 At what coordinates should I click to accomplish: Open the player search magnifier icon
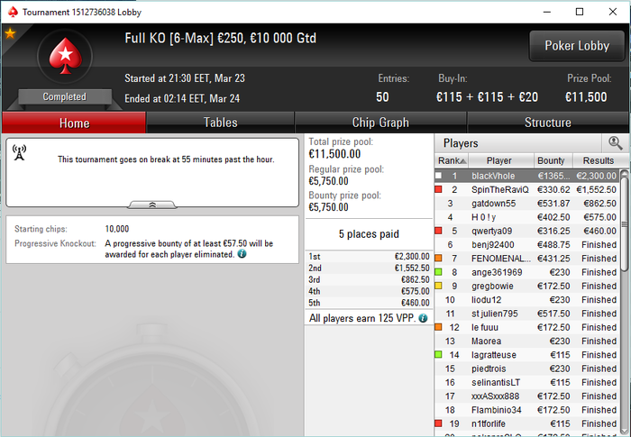coord(615,143)
